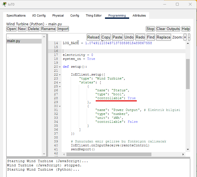The height and width of the screenshot is (177, 197).
Task: Open the Find tool
Action: click(x=151, y=37)
